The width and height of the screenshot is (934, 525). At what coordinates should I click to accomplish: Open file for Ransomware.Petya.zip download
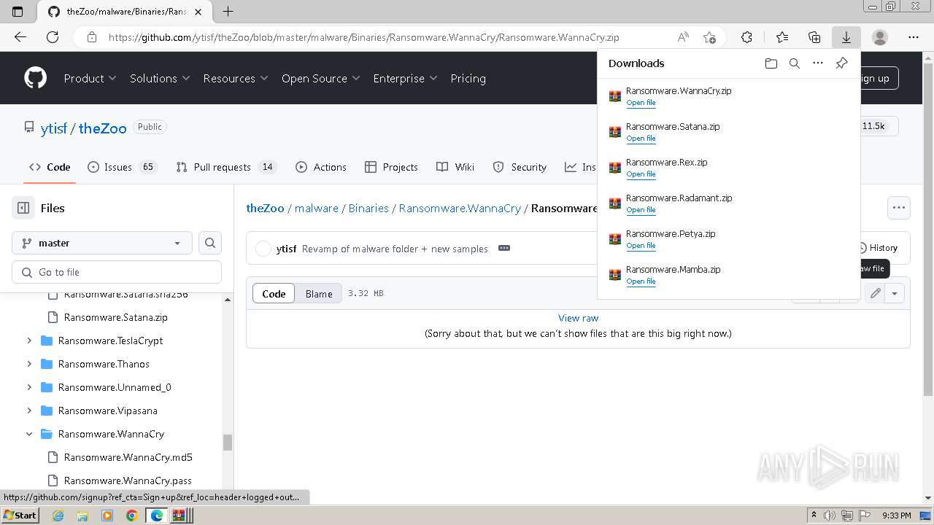[x=641, y=246]
